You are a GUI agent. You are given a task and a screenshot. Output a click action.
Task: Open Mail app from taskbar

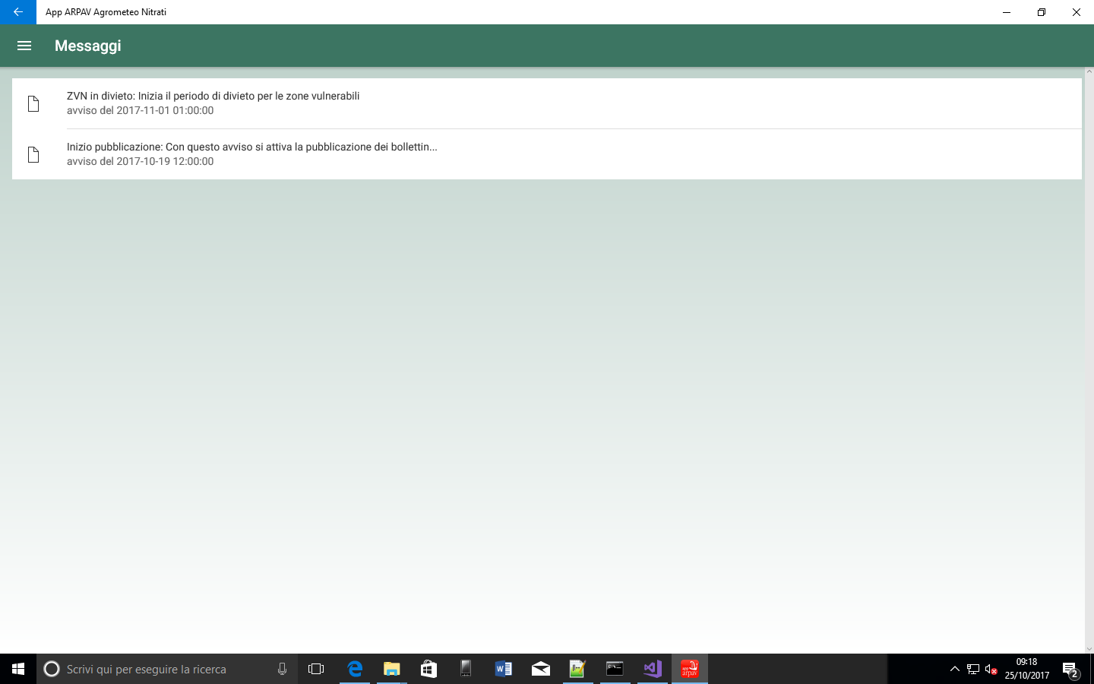click(x=540, y=669)
